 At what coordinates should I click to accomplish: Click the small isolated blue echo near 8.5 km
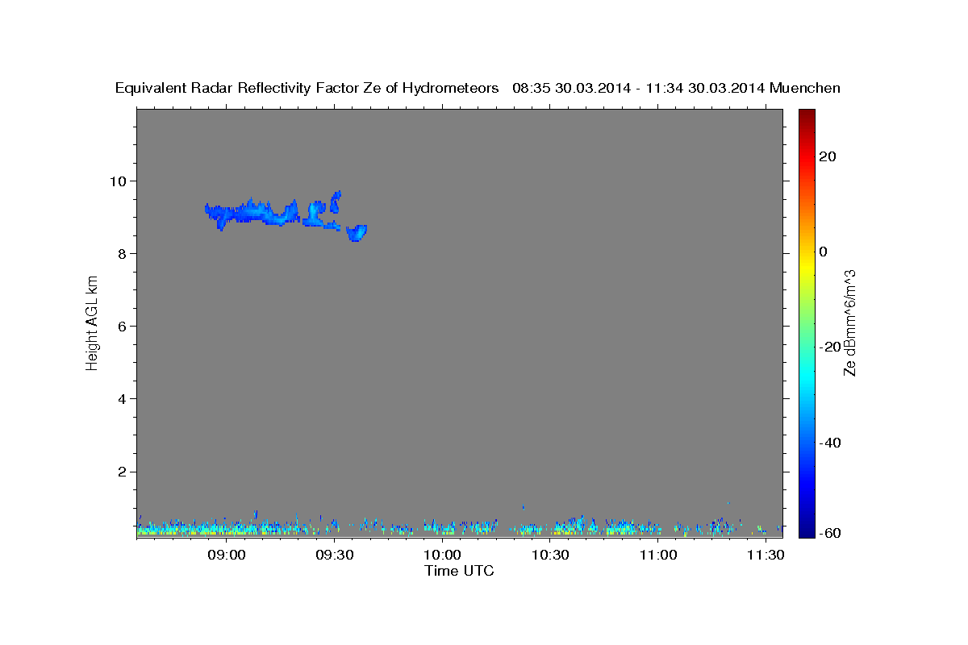[357, 232]
